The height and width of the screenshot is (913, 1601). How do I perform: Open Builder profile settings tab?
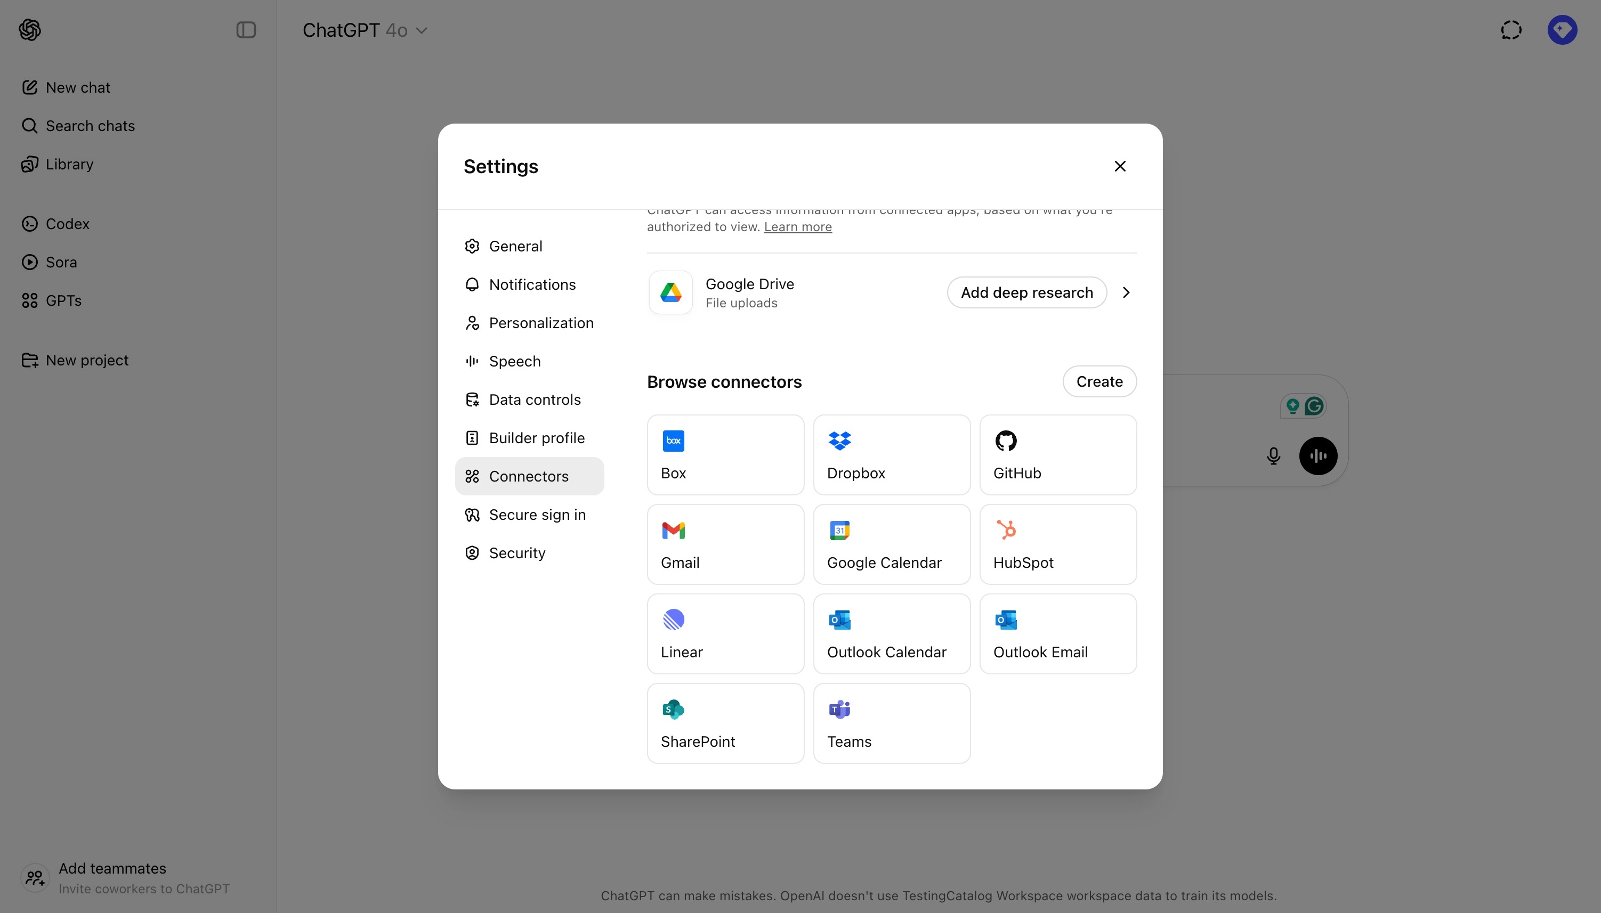tap(529, 438)
